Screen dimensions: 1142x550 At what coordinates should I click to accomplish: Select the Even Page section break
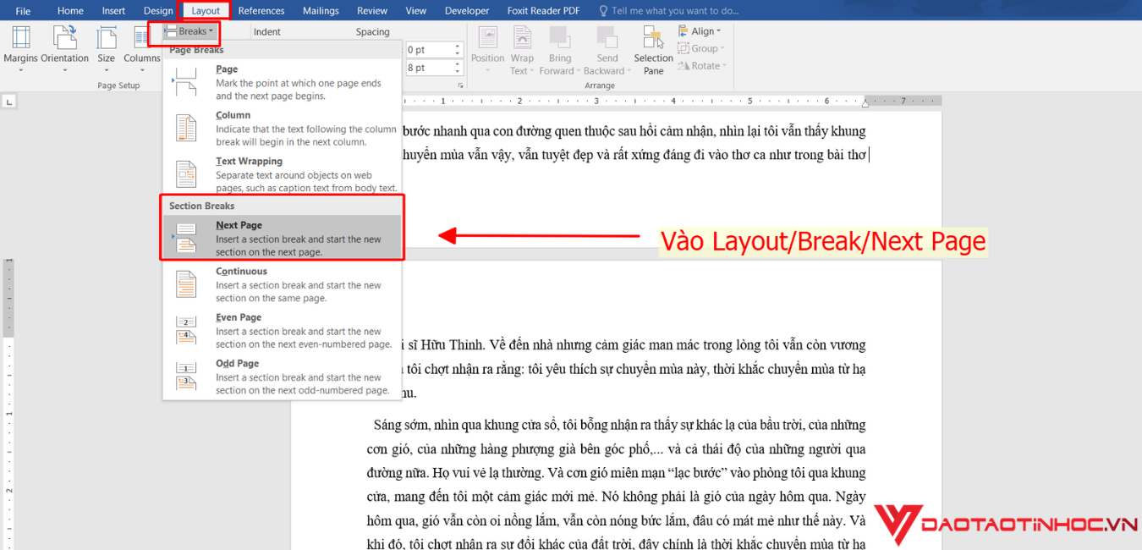tap(282, 331)
